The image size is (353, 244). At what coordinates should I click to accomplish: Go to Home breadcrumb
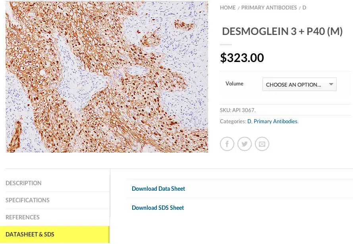[228, 8]
